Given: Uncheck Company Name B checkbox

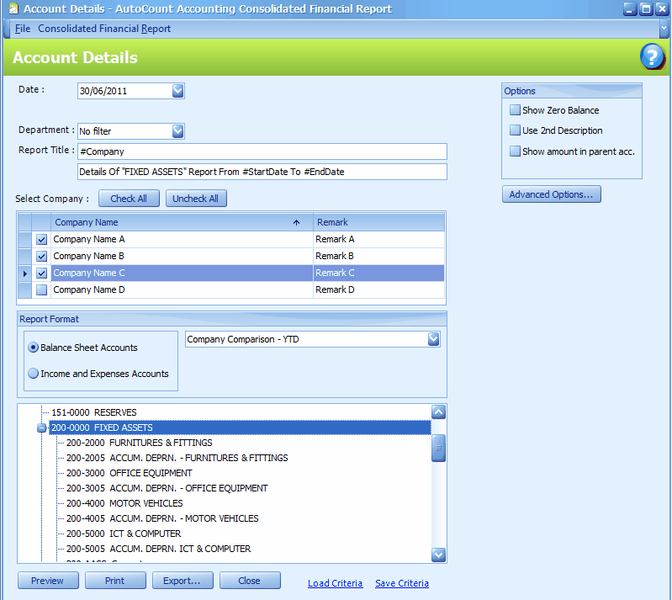Looking at the screenshot, I should [41, 256].
